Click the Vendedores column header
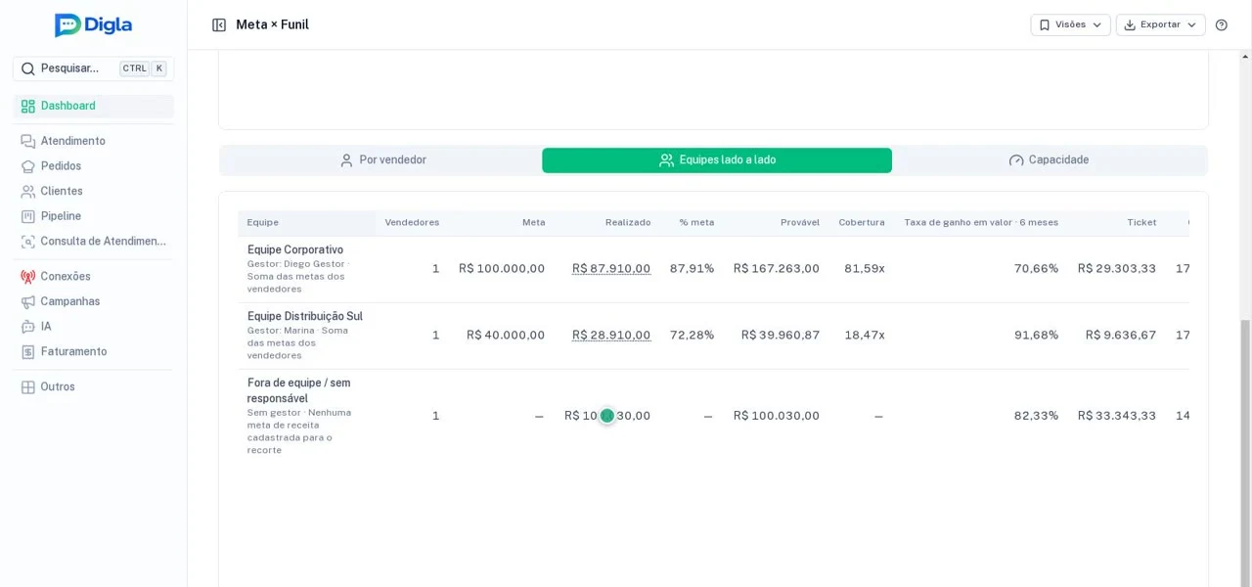This screenshot has height=587, width=1252. pyautogui.click(x=412, y=223)
